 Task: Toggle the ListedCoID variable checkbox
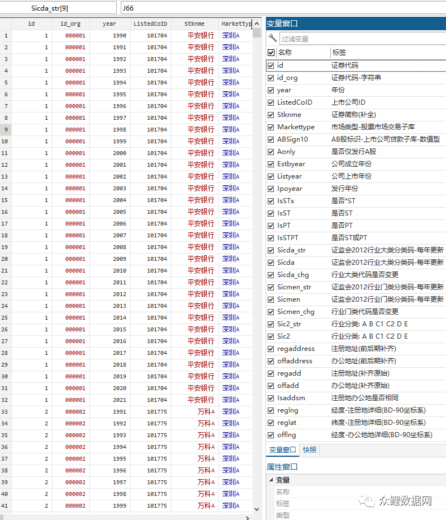(271, 102)
